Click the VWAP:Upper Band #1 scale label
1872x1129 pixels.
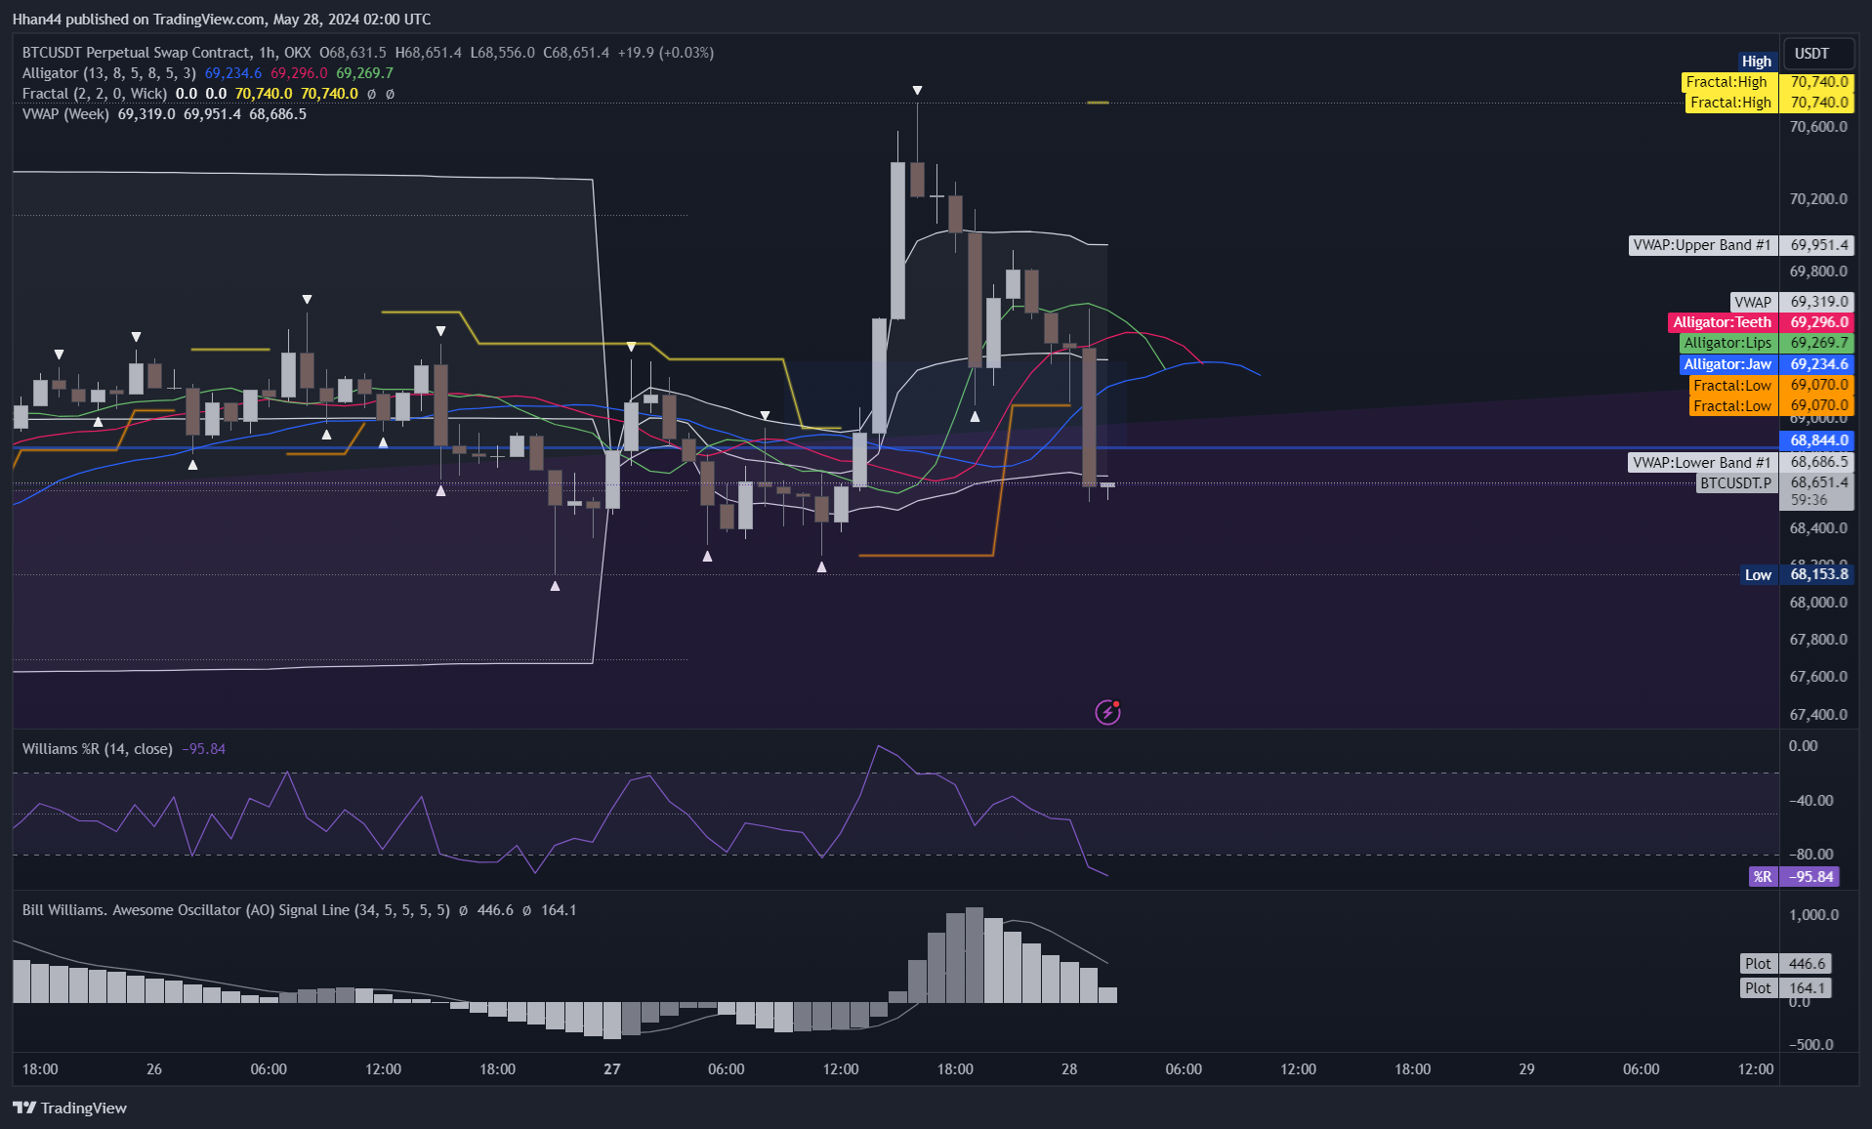click(1702, 245)
